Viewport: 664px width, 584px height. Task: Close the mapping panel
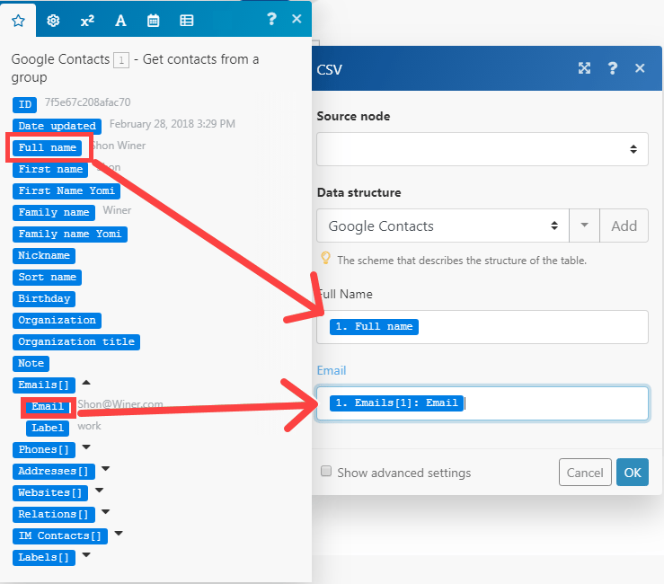point(297,19)
